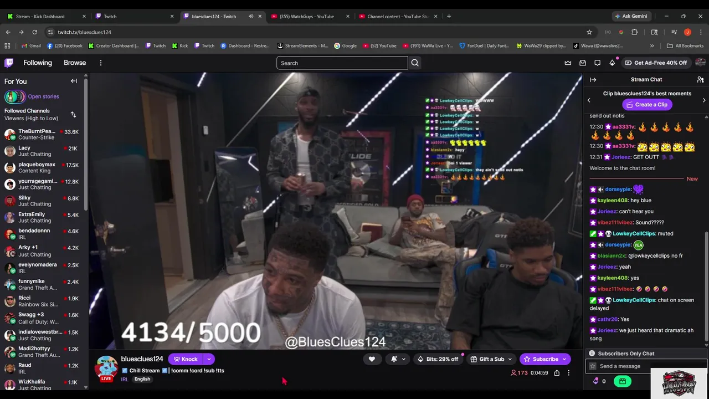Open the Twitch home logo

point(9,63)
